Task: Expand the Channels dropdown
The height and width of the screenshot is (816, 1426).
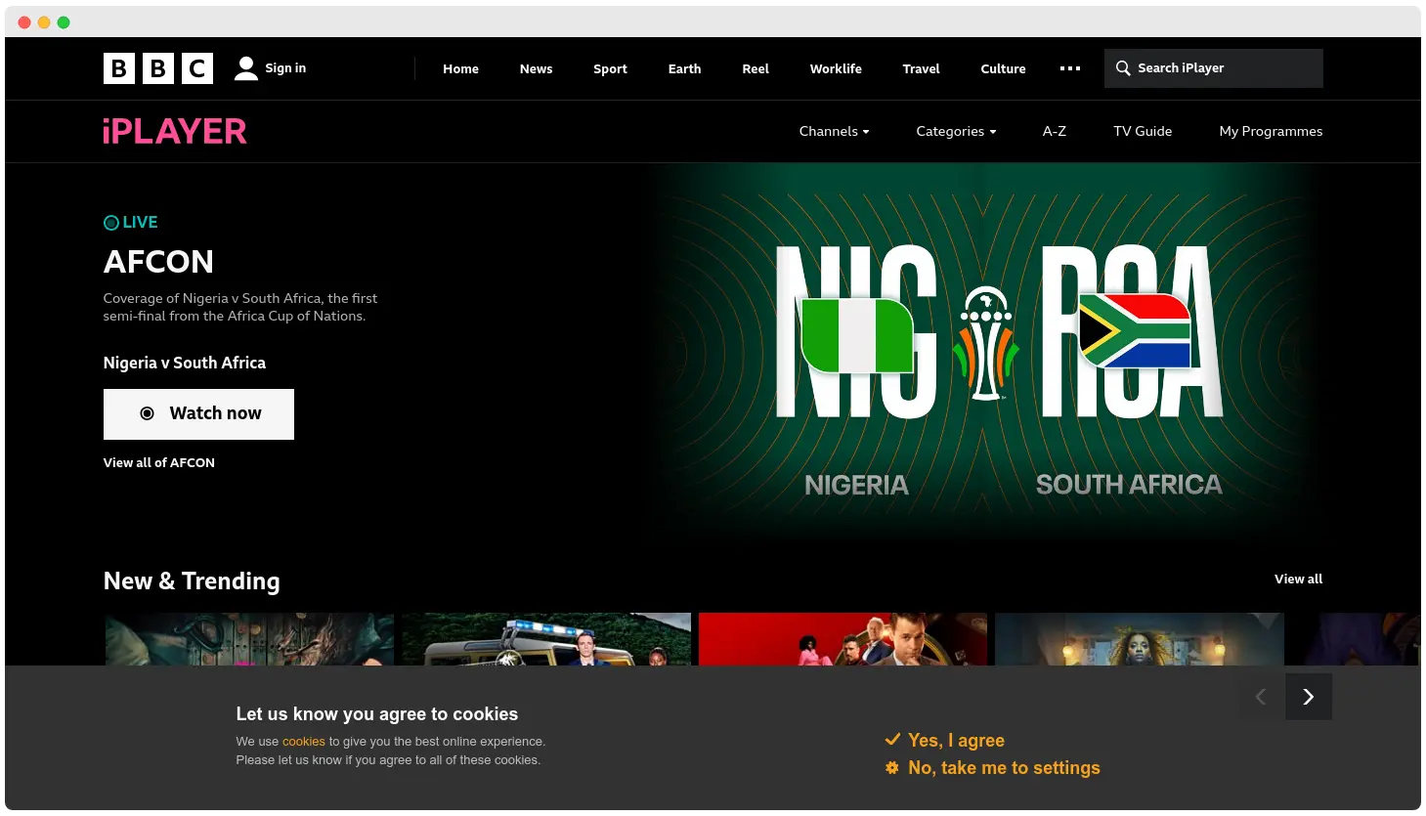Action: click(x=834, y=131)
